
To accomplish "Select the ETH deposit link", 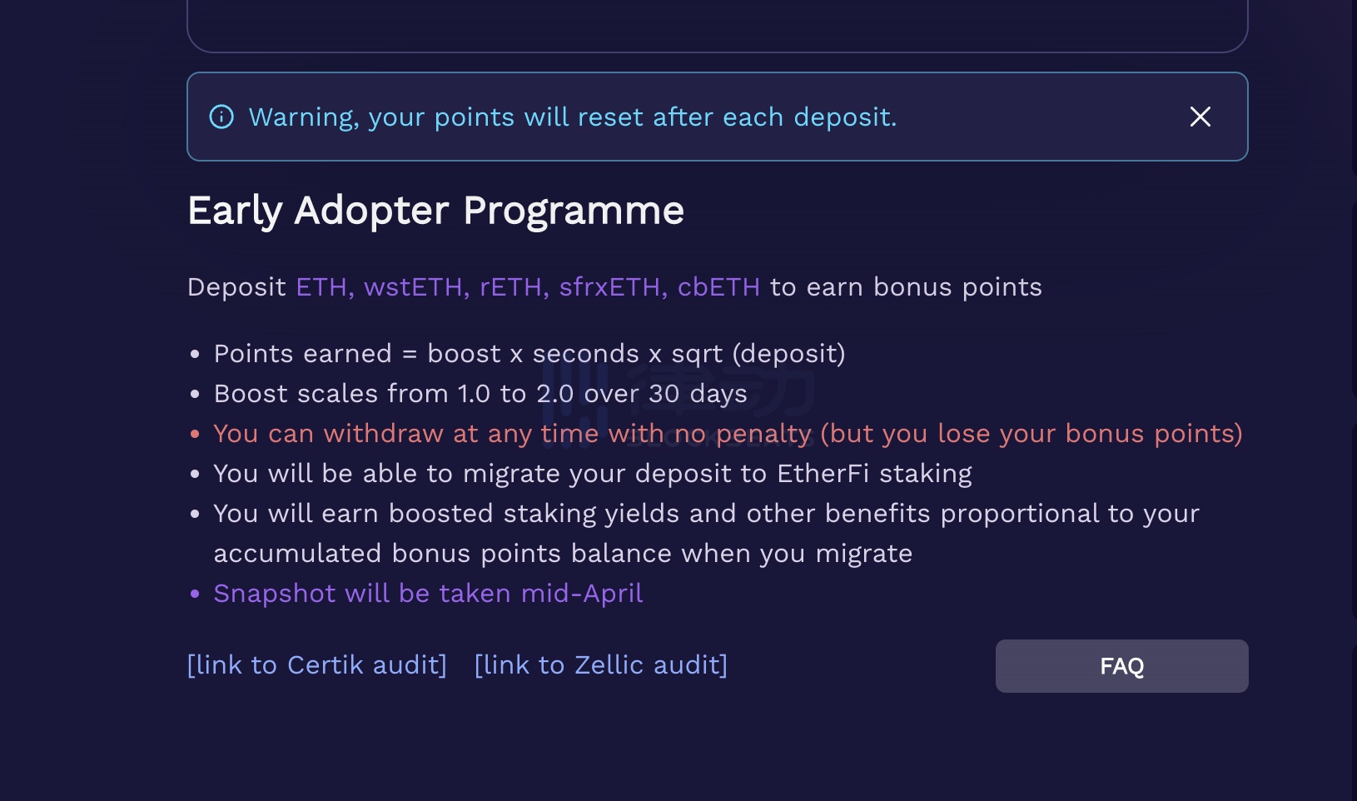I will [322, 286].
